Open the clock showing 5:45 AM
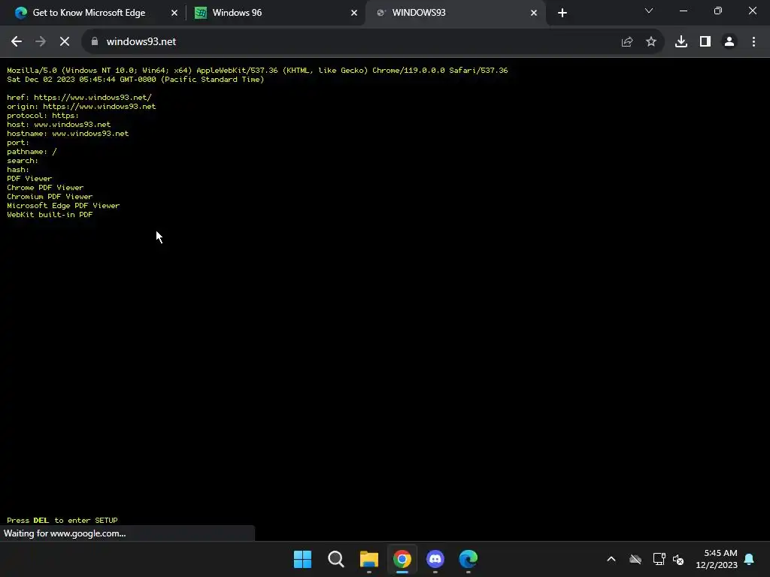770x577 pixels. click(717, 559)
